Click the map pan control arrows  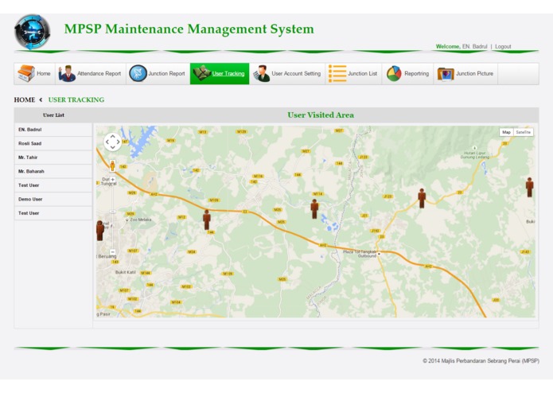click(x=112, y=142)
